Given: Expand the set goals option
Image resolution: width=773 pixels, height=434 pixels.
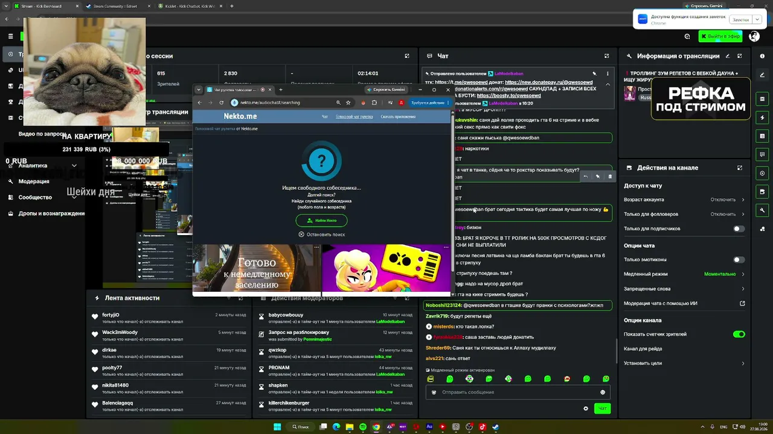Looking at the screenshot, I should click(684, 363).
